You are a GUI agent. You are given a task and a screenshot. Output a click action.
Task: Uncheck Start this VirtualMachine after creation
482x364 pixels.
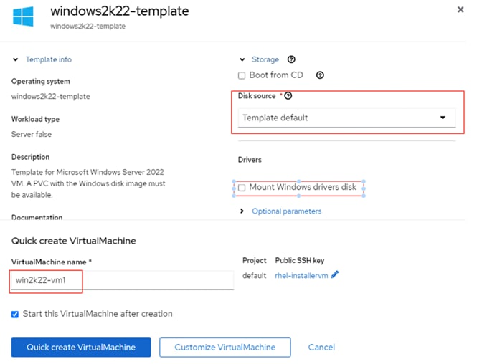[x=16, y=314]
